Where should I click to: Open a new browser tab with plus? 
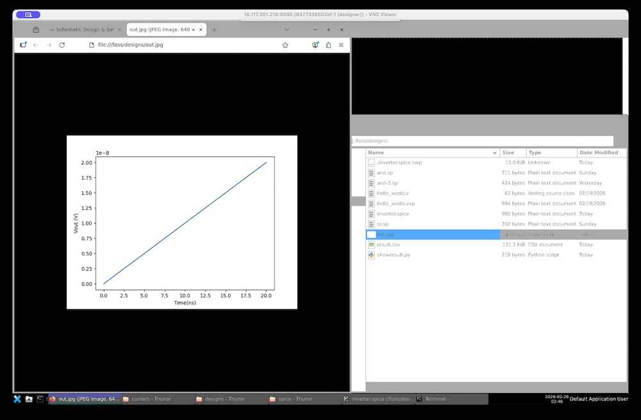point(214,29)
